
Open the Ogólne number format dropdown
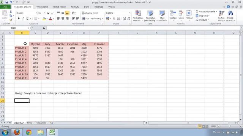point(129,13)
